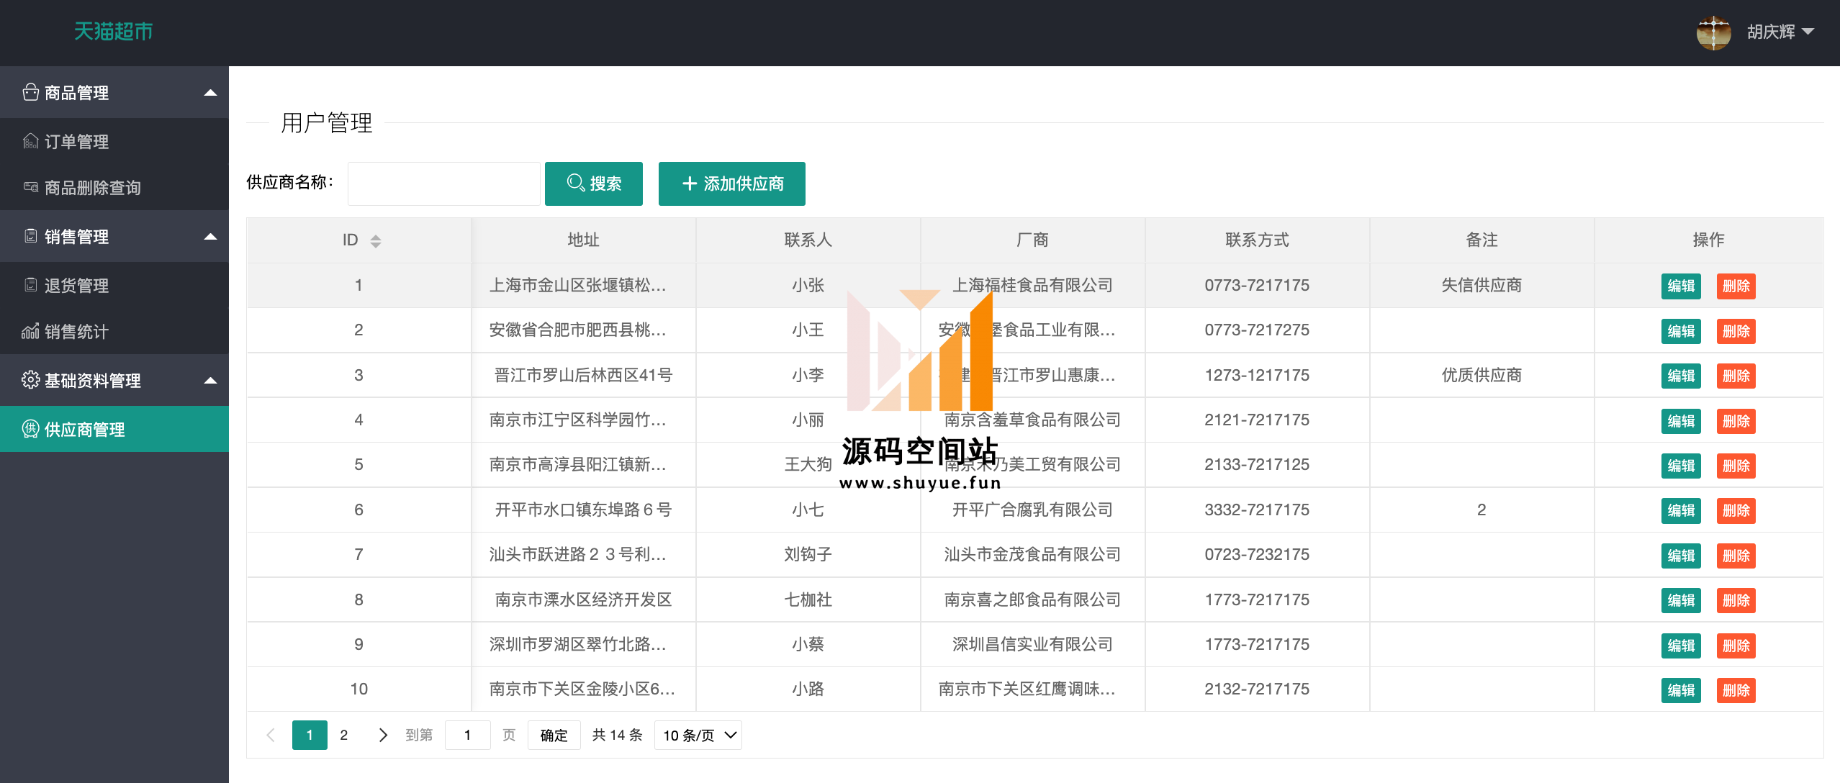The width and height of the screenshot is (1840, 783).
Task: Edit supplier row 9 (小蔡)
Action: pyautogui.click(x=1681, y=646)
